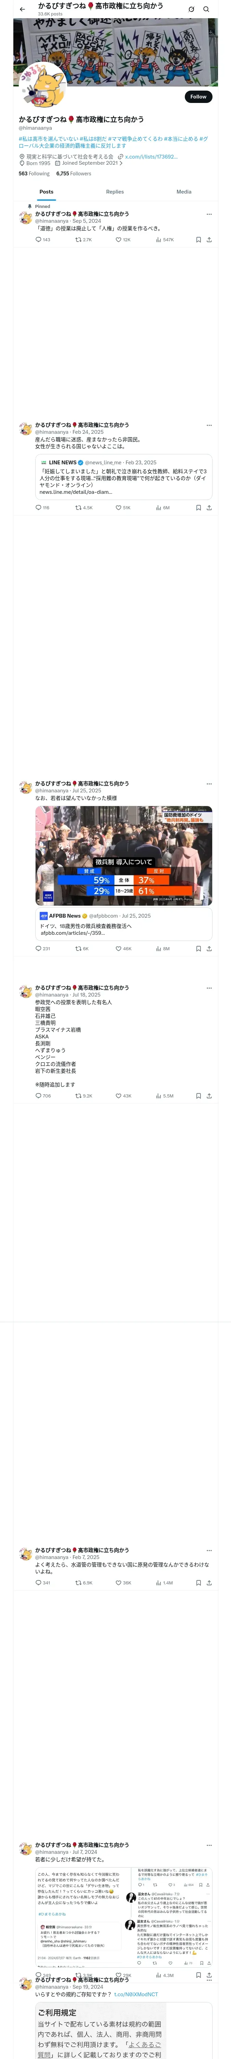View the 6,755 Followers list

[x=73, y=173]
